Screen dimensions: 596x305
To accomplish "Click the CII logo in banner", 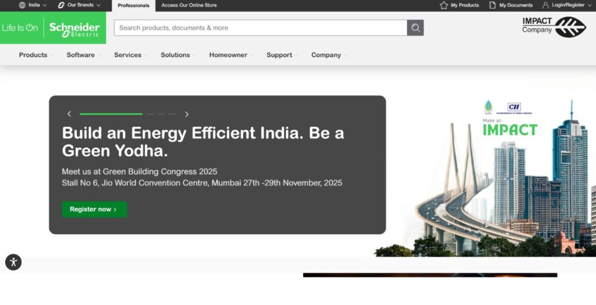I will pyautogui.click(x=514, y=107).
